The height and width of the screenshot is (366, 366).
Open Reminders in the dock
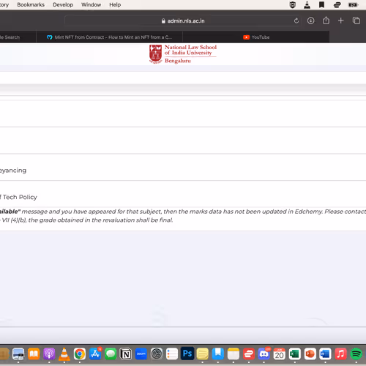tap(172, 354)
